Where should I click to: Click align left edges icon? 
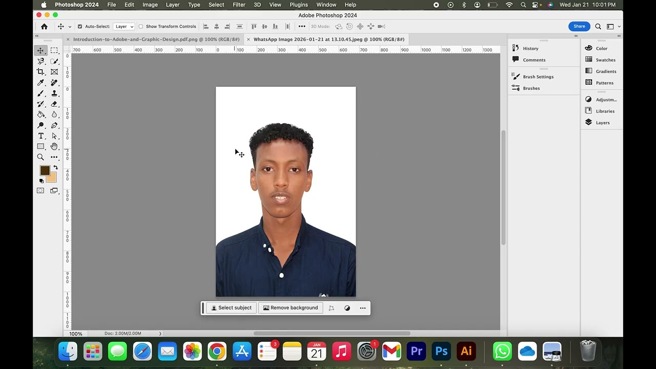pyautogui.click(x=206, y=26)
